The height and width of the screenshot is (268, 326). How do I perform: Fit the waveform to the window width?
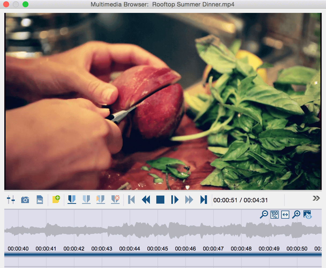(x=285, y=215)
